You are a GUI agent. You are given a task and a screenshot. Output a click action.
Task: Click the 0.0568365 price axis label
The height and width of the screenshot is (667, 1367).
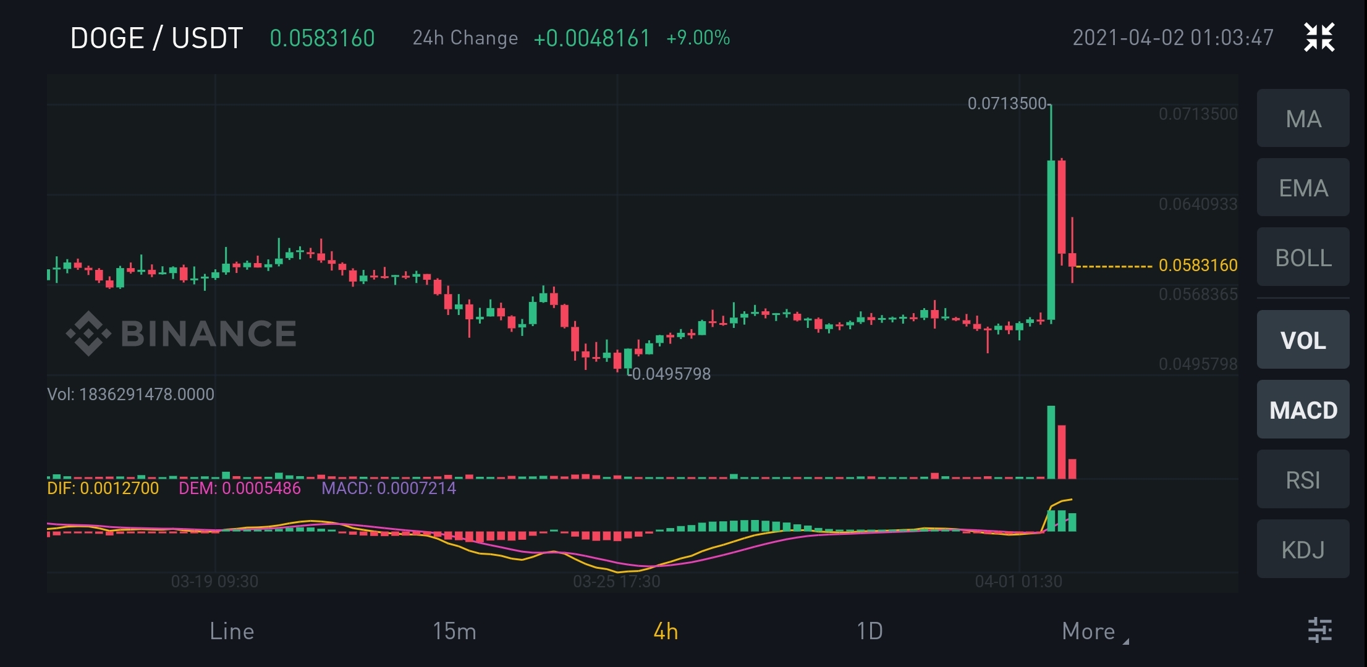point(1198,294)
